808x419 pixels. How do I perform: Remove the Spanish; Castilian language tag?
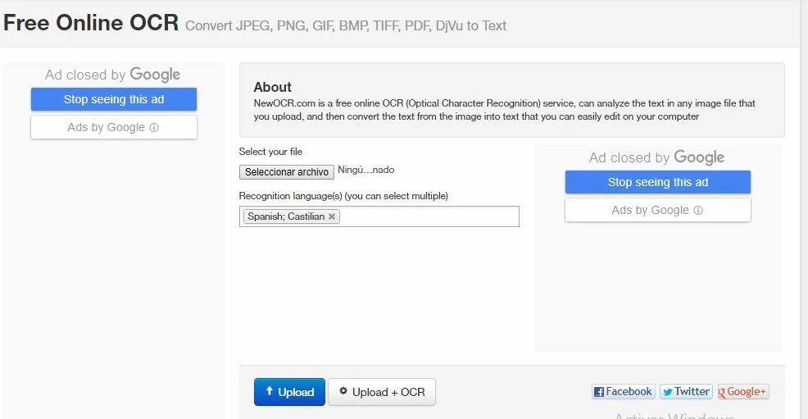[332, 216]
